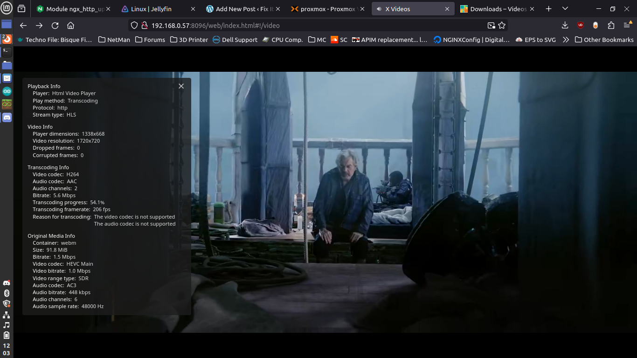Click the address bar URL field

[x=317, y=26]
